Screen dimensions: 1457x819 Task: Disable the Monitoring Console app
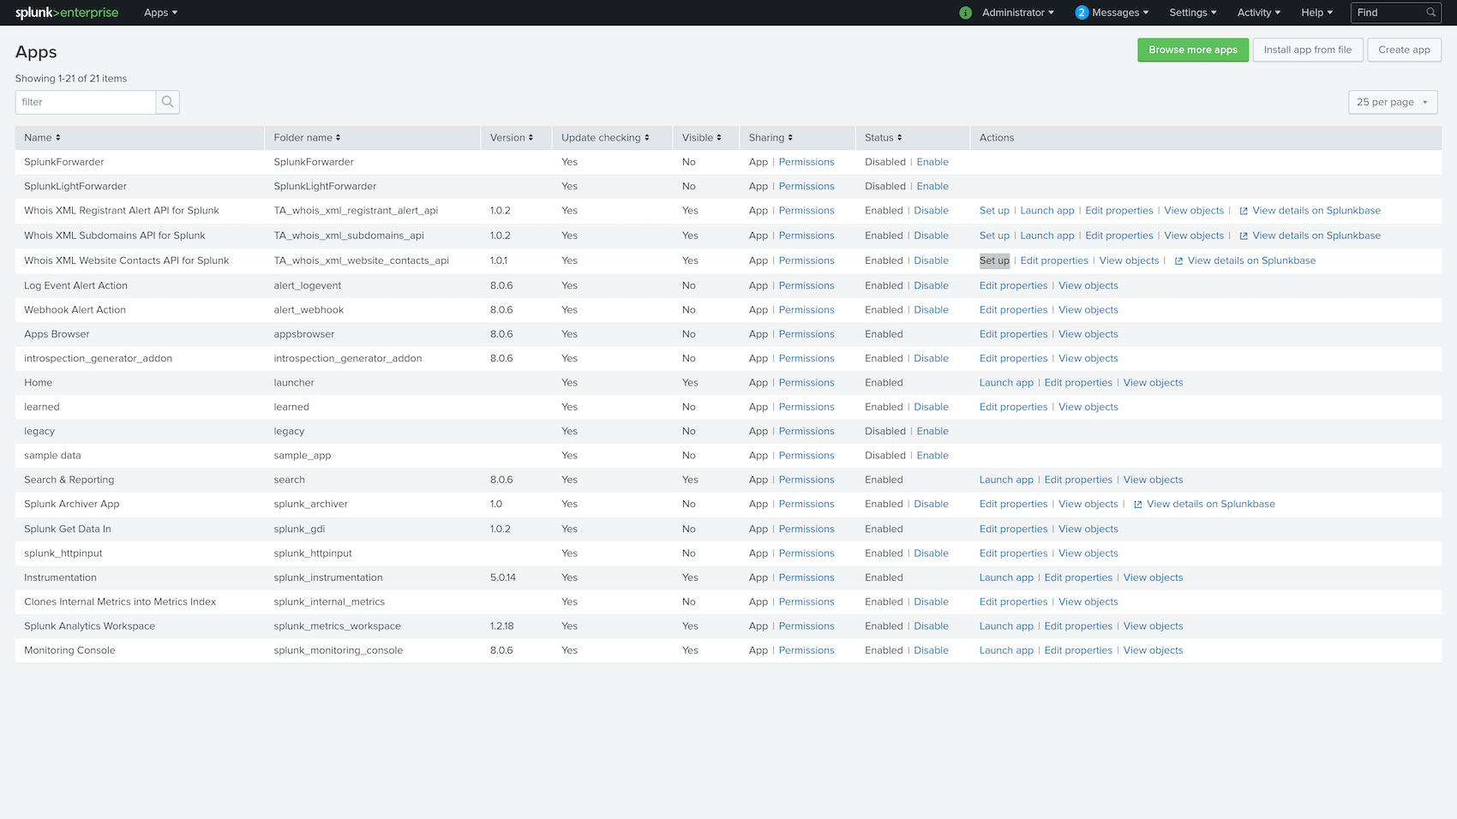pos(931,651)
